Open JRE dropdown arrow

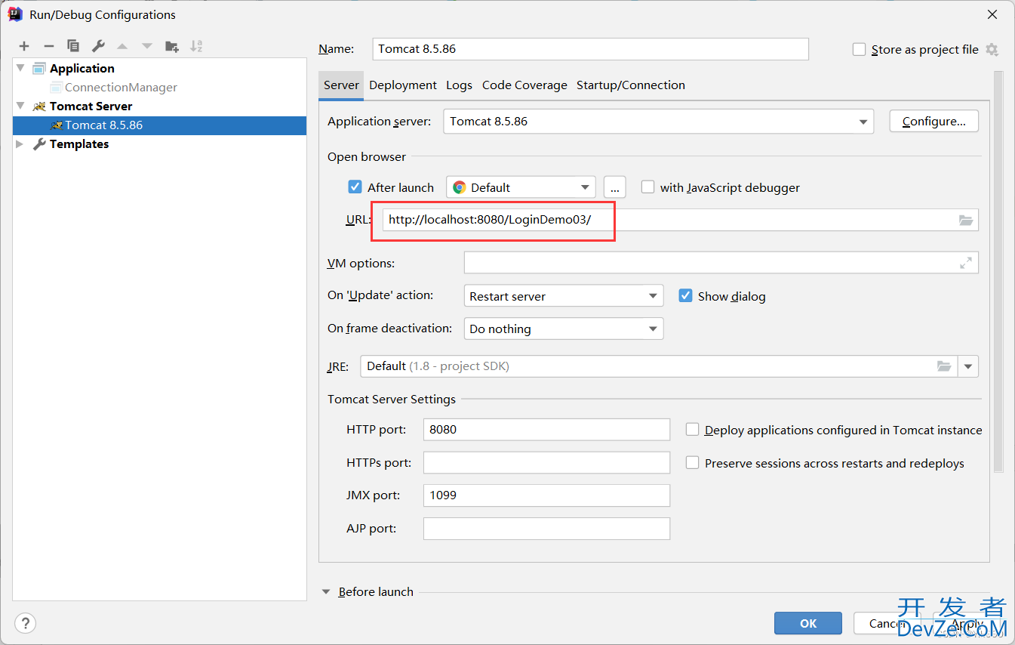[968, 366]
